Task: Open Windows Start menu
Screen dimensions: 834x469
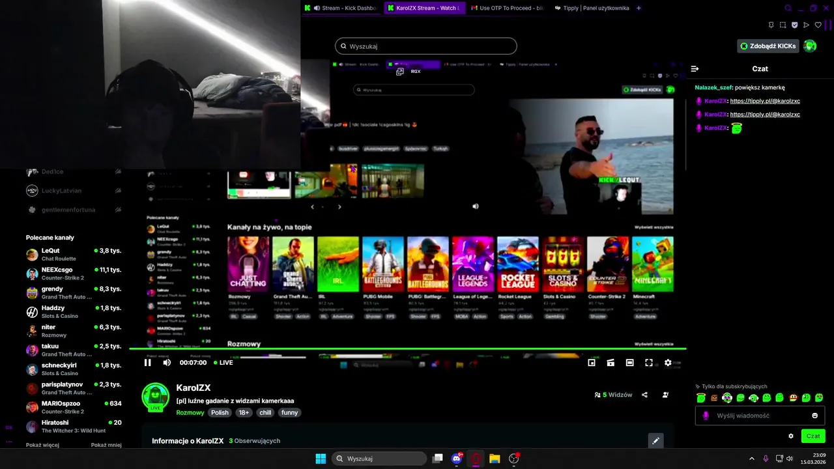Action: click(321, 459)
